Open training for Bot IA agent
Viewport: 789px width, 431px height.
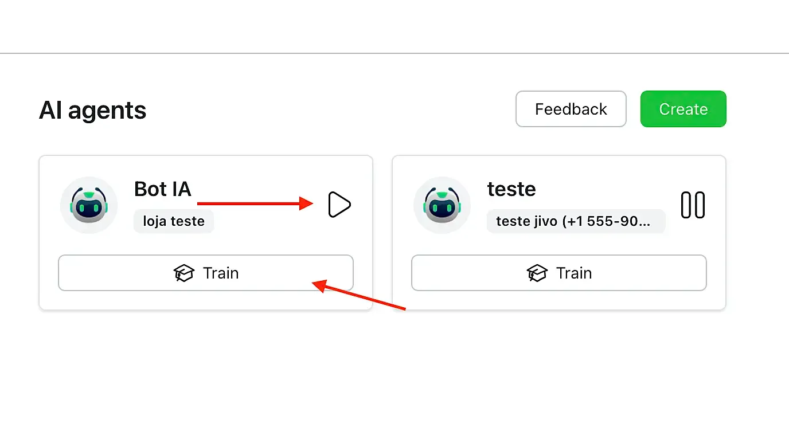pyautogui.click(x=206, y=273)
